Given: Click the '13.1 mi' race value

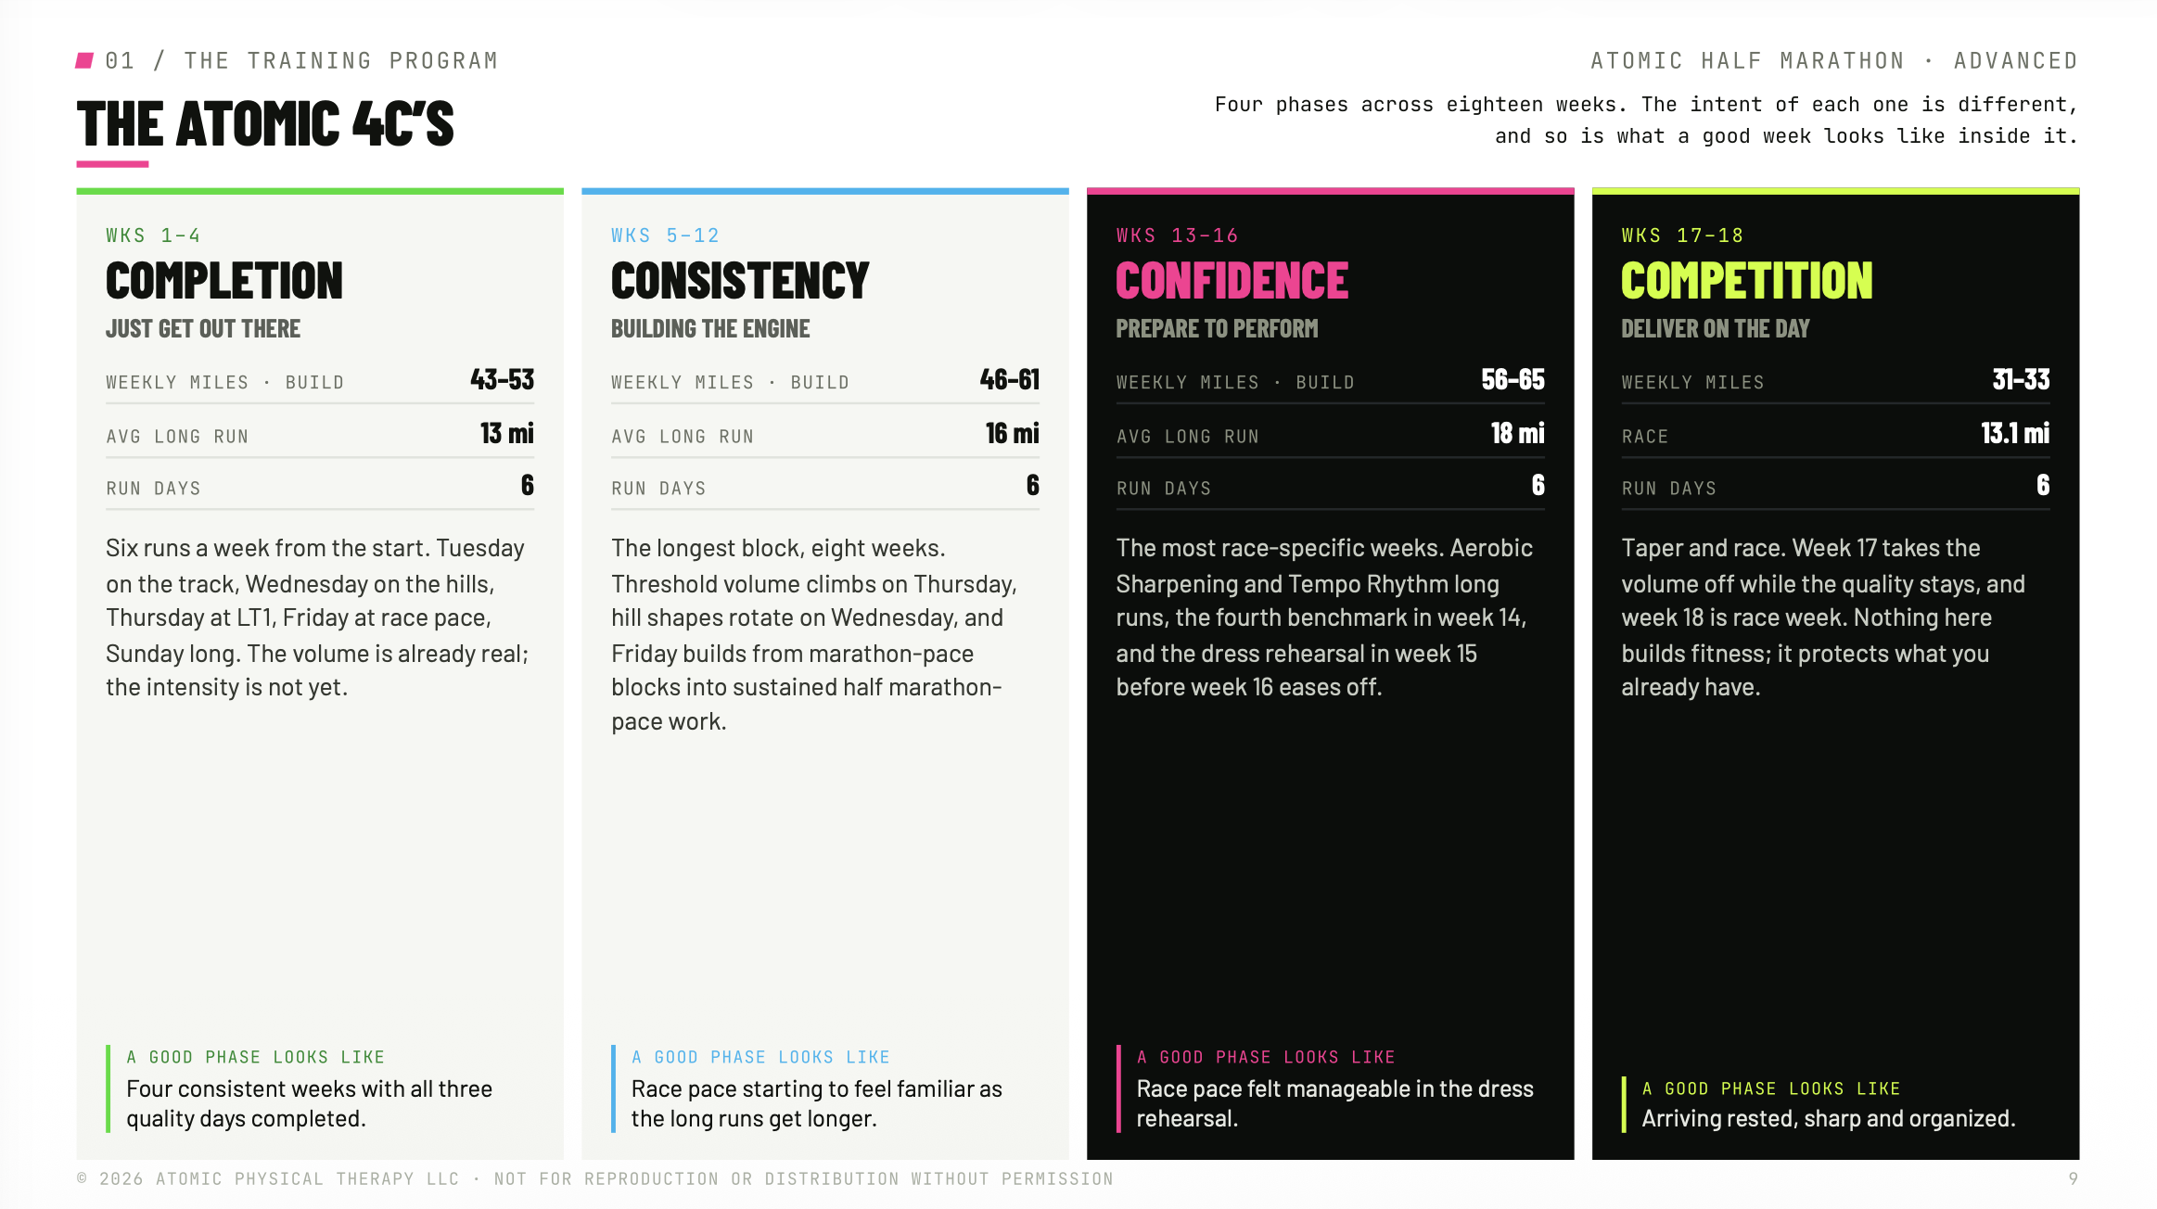Looking at the screenshot, I should [x=2015, y=434].
